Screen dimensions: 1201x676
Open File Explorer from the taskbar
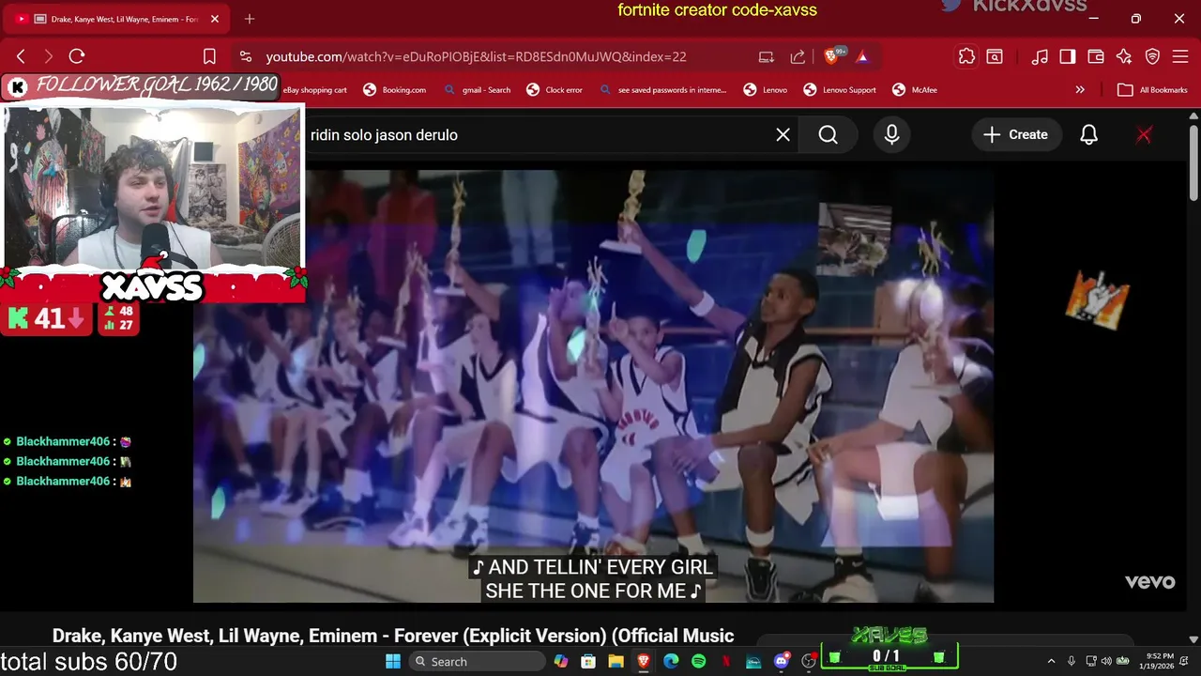[616, 661]
